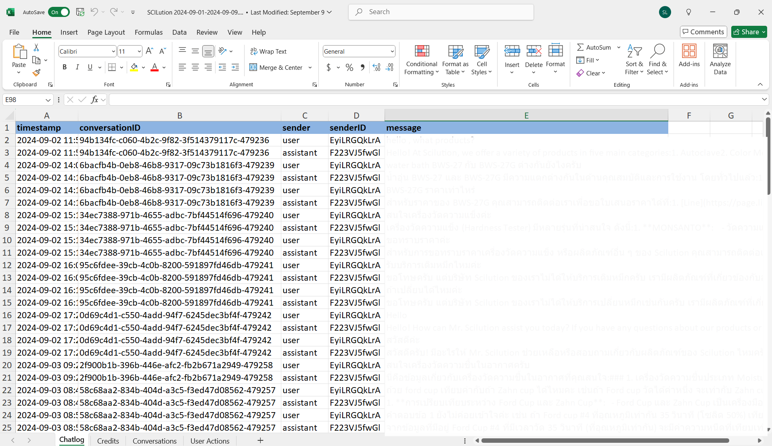This screenshot has height=446, width=772.
Task: Click the Insert Function fx icon
Action: click(95, 100)
